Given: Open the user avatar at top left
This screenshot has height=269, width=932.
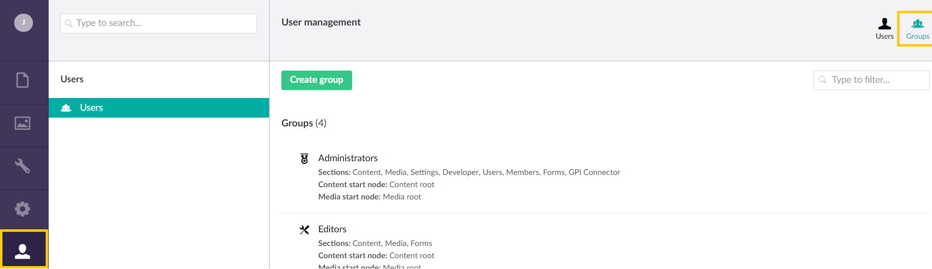Looking at the screenshot, I should (24, 23).
